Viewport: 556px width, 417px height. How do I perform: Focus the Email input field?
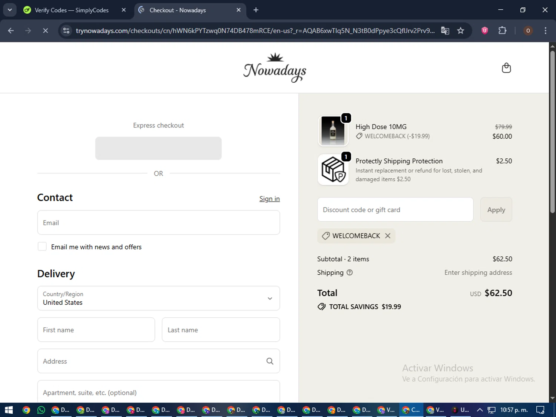[159, 222]
